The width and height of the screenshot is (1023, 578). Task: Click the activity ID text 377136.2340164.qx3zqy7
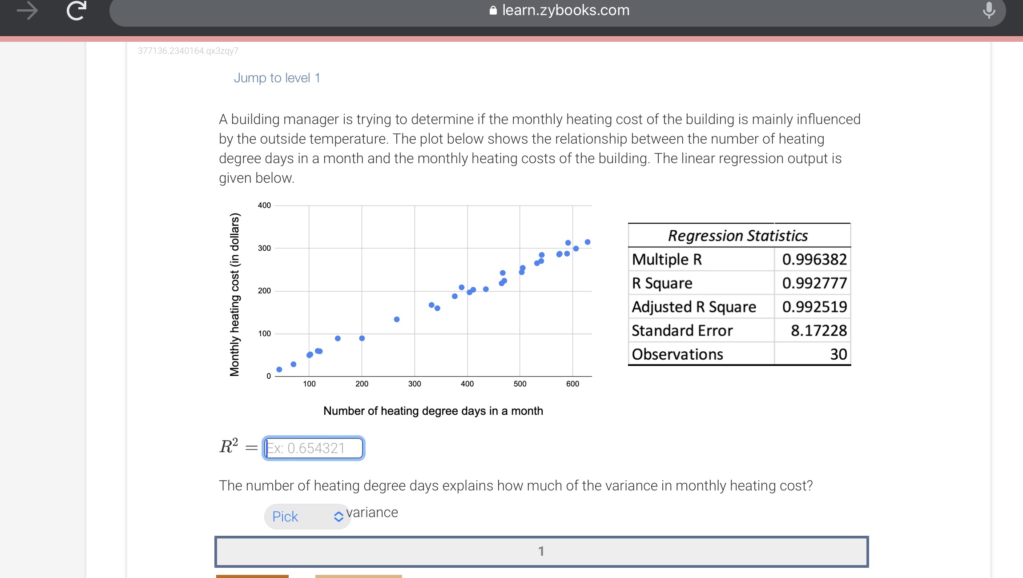(x=188, y=51)
